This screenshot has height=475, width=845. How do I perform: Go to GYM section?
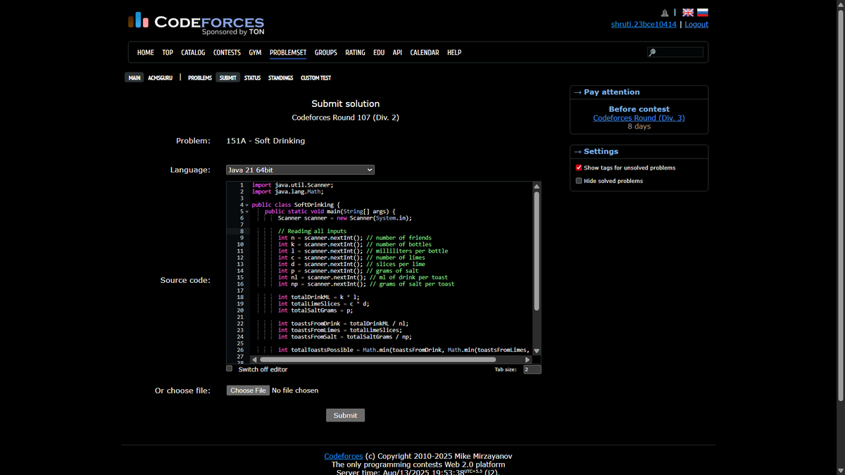pos(255,52)
